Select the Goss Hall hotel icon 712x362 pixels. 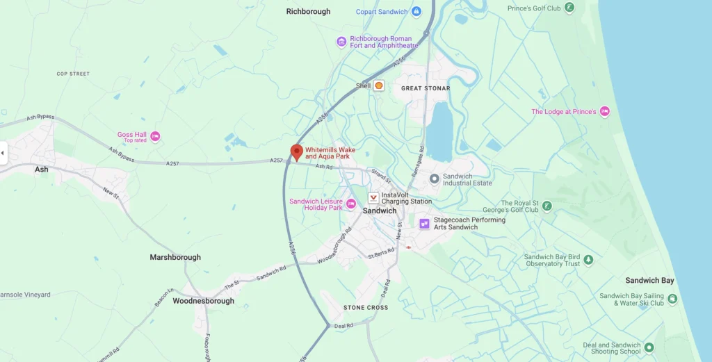(x=155, y=136)
